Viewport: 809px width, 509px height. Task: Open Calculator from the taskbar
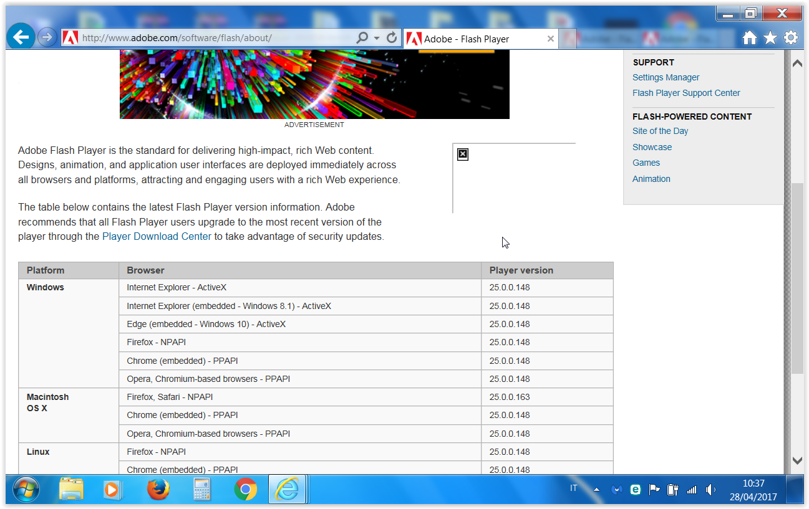tap(201, 490)
